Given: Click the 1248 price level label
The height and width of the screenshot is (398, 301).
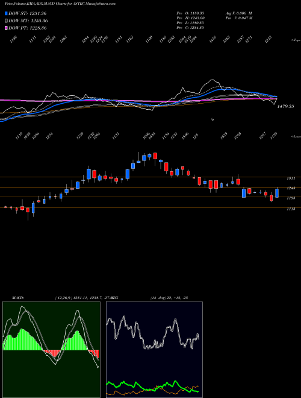Looking at the screenshot, I should tap(291, 188).
